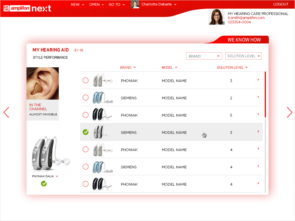The width and height of the screenshot is (295, 221).
Task: Click Charlotte Debarle's profile photo
Action: (x=135, y=4)
